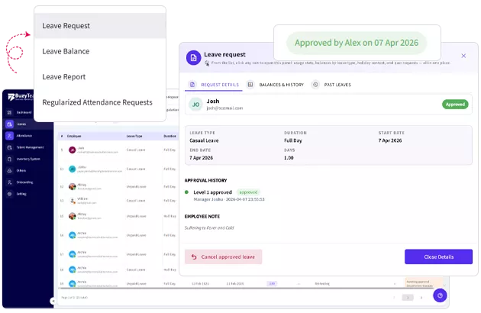Close the Leave request panel

coord(463,56)
